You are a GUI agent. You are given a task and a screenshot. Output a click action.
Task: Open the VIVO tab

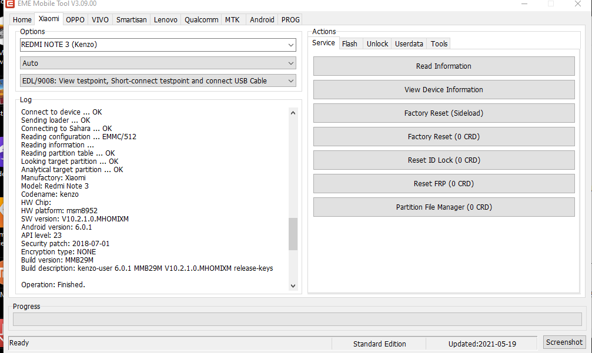click(100, 19)
